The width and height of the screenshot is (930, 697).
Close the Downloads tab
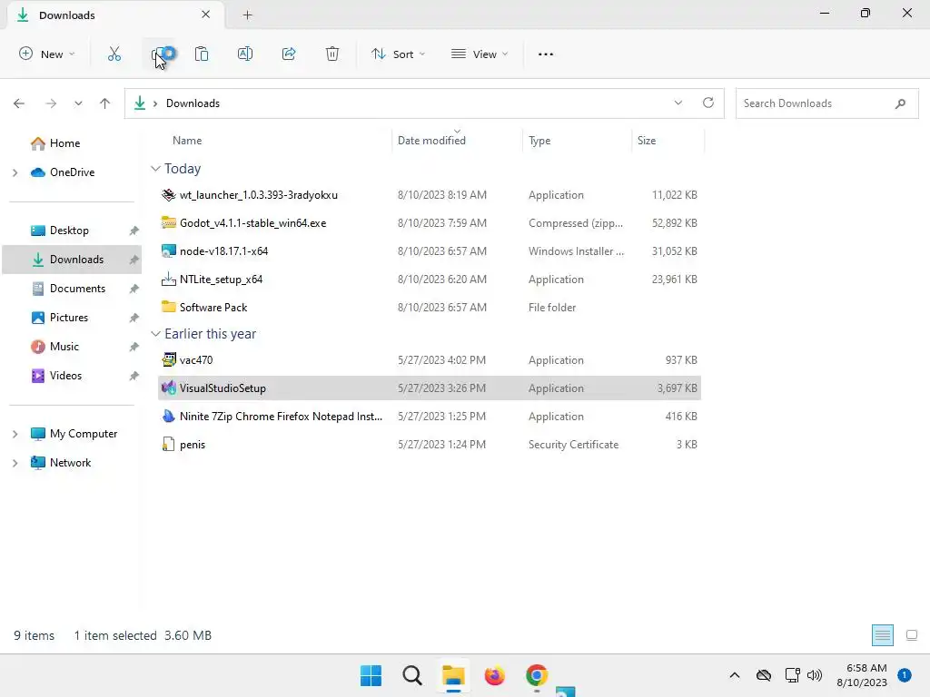coord(206,15)
